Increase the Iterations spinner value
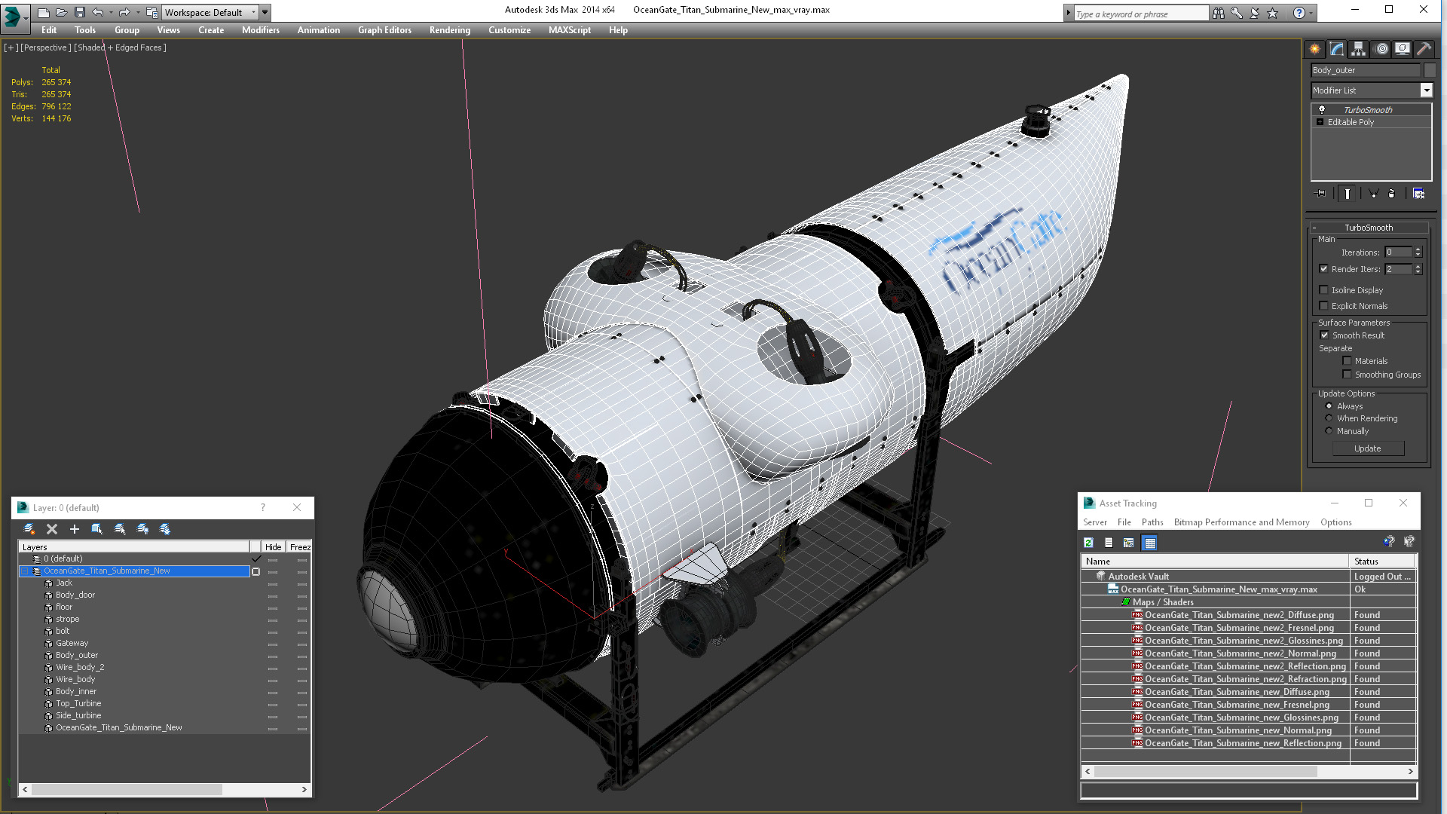Image resolution: width=1447 pixels, height=814 pixels. (1418, 249)
